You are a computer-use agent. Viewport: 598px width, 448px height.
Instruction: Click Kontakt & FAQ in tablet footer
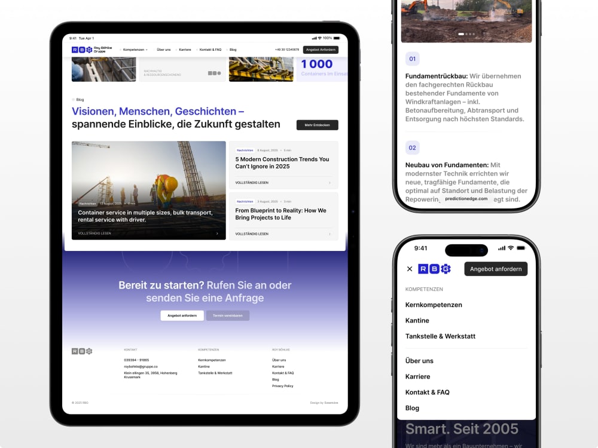click(283, 373)
